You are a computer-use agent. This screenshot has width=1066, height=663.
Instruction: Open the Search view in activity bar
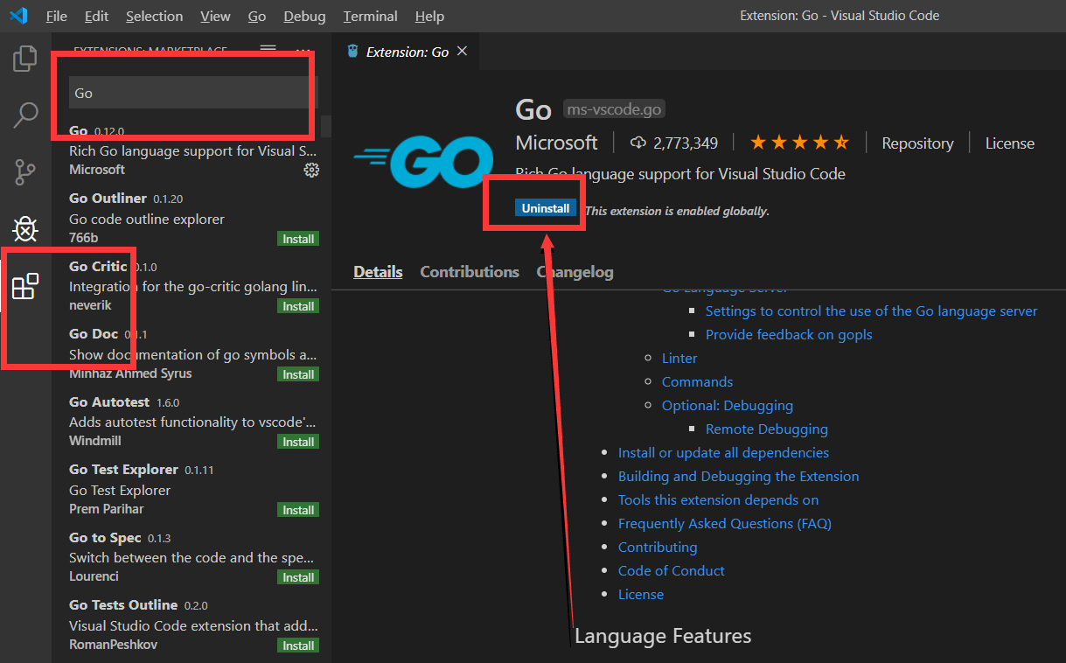25,115
